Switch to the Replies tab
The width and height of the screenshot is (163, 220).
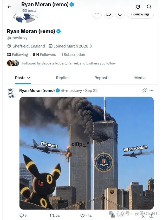click(x=63, y=78)
